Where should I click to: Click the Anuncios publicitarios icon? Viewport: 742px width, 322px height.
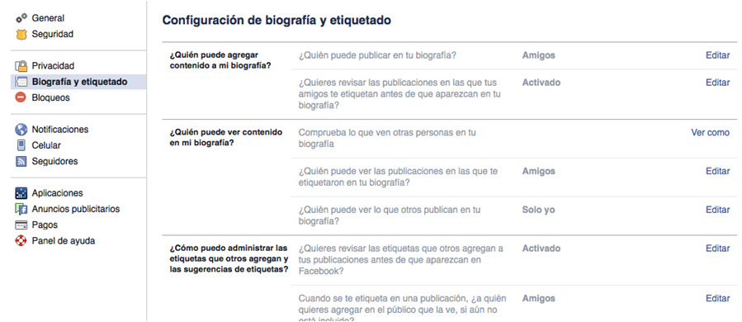click(x=21, y=209)
